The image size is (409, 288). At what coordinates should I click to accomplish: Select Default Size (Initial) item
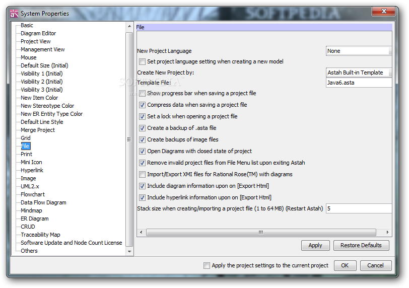tap(45, 65)
